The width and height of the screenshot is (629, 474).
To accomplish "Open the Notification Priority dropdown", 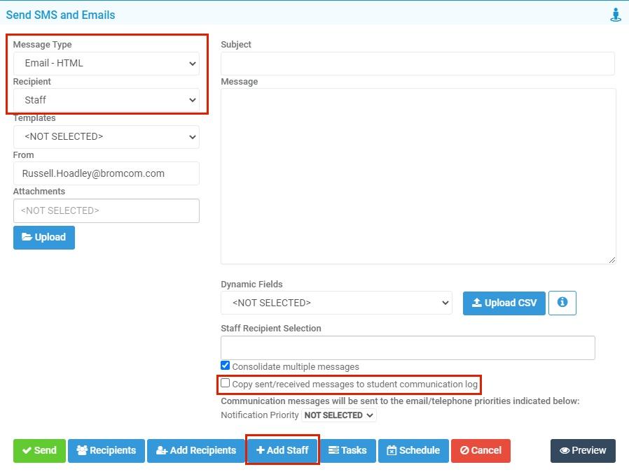I will [x=339, y=415].
